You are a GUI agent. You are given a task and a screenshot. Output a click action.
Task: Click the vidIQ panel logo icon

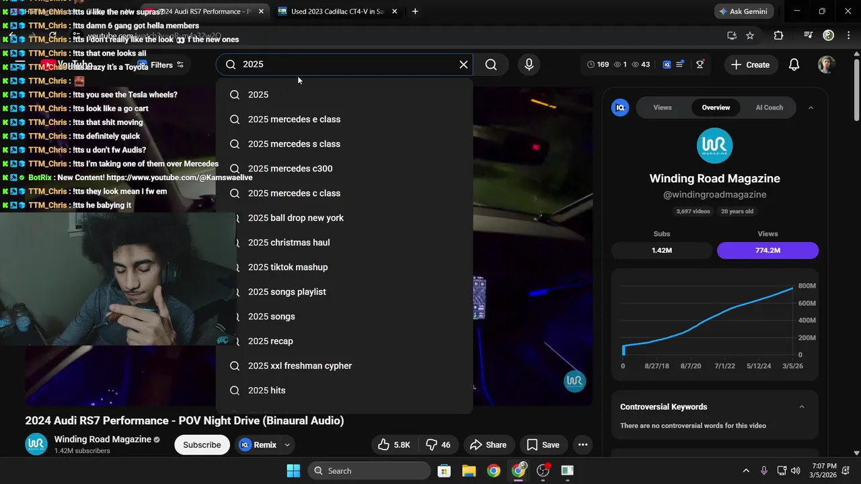point(620,108)
